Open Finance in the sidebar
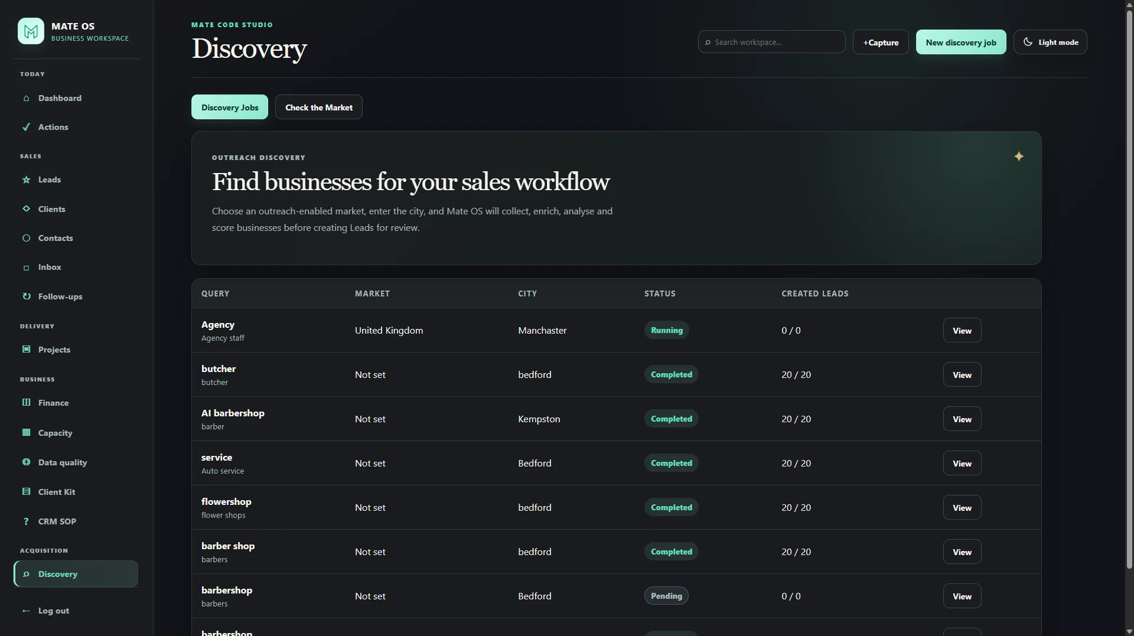This screenshot has width=1134, height=636. click(76, 403)
